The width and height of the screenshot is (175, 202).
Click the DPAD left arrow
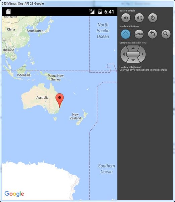(x=124, y=54)
